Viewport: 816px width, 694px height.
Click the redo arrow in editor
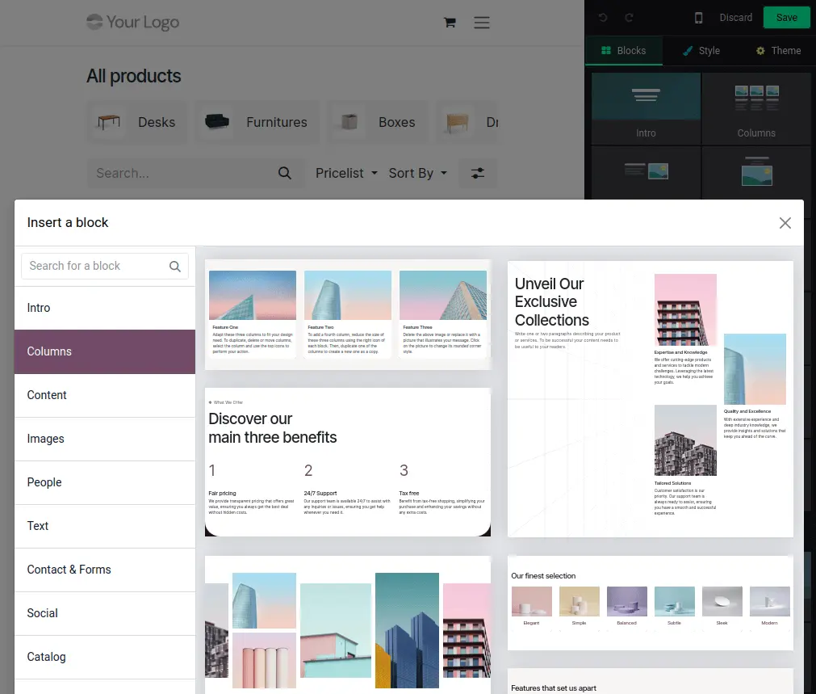[630, 18]
